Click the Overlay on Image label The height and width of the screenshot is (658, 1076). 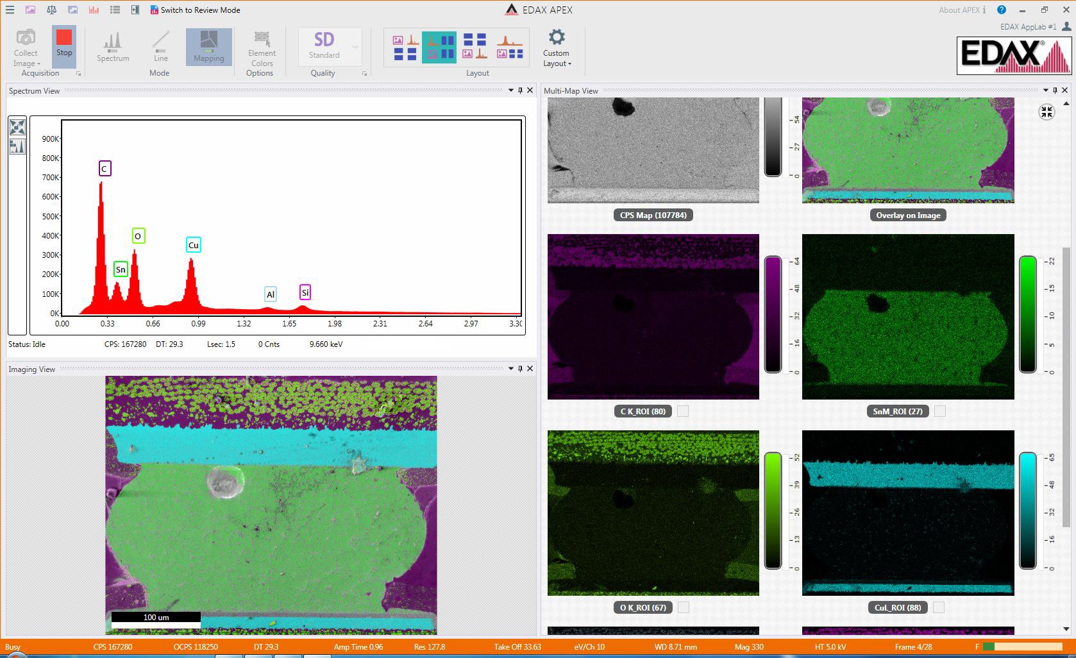(908, 215)
